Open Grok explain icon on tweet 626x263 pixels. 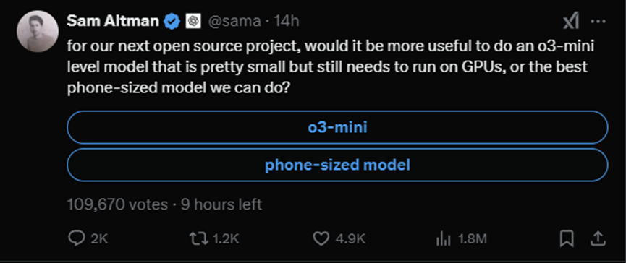pyautogui.click(x=570, y=21)
